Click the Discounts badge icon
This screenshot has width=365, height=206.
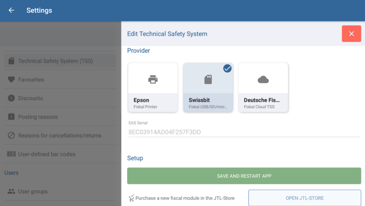point(11,98)
